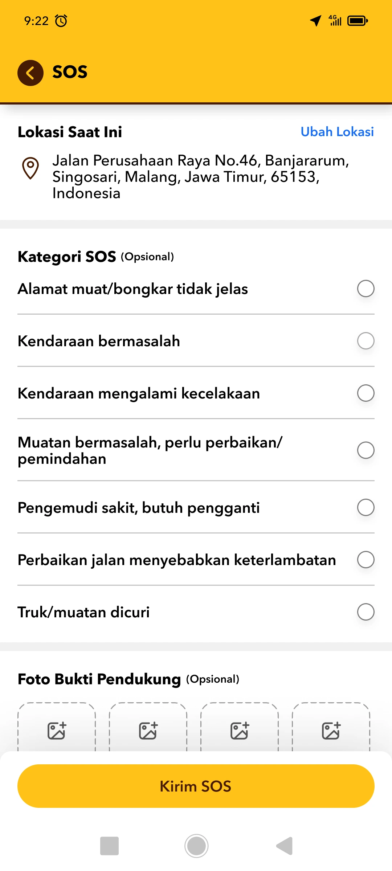Add photo in first evidence slot
This screenshot has height=871, width=392.
[x=57, y=730]
